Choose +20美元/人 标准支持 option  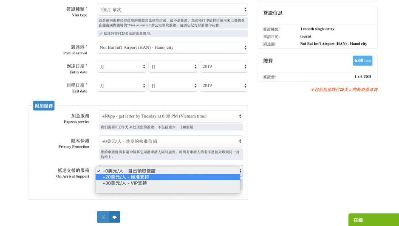point(126,177)
